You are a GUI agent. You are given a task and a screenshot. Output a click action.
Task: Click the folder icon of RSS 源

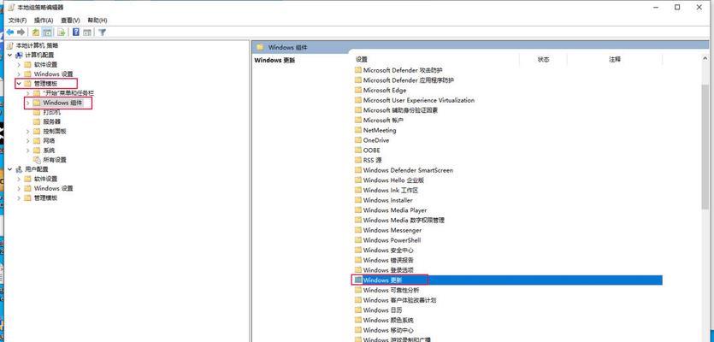click(x=358, y=160)
